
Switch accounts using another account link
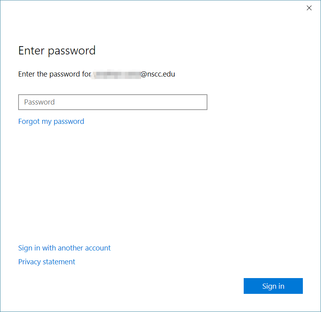(64, 248)
